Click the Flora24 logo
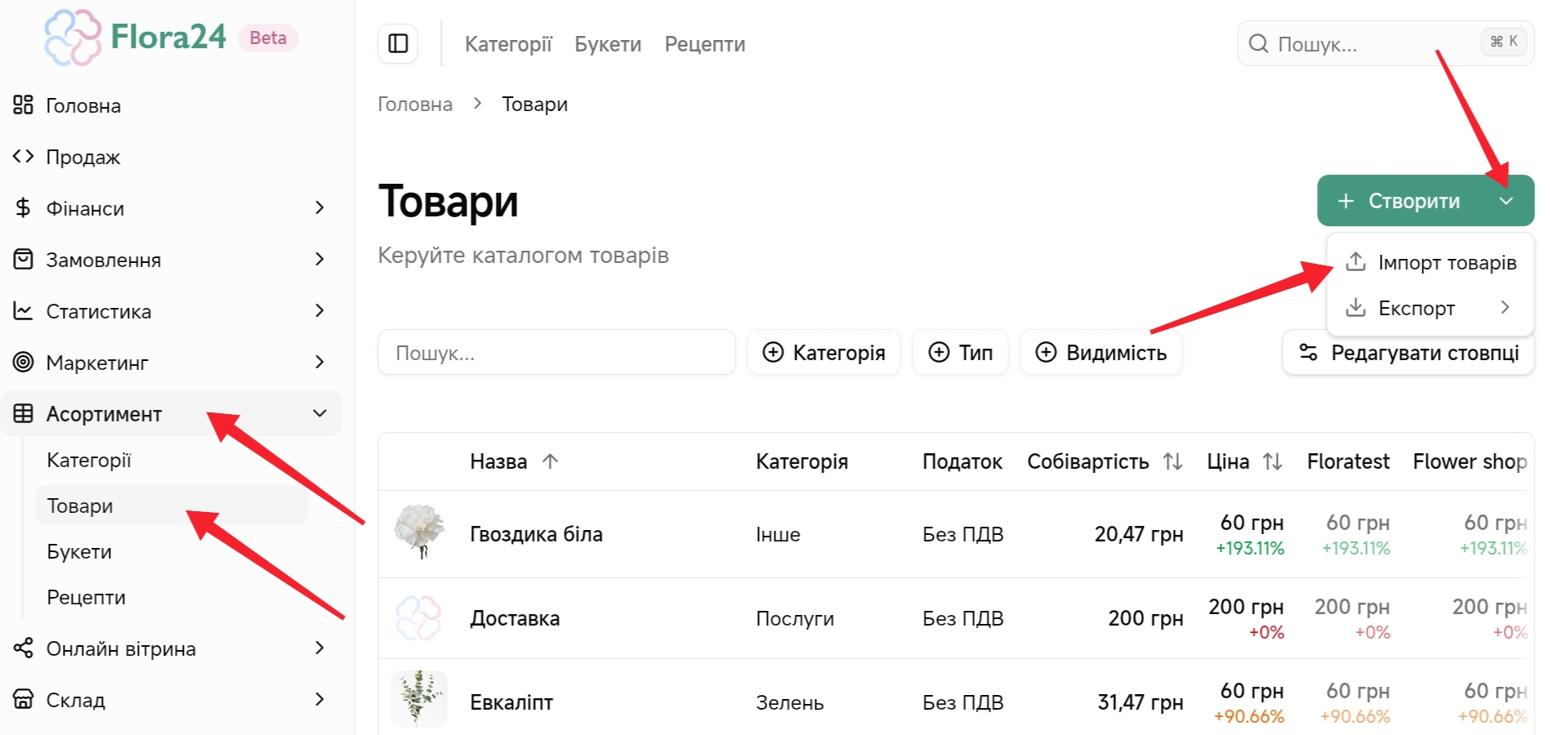1550x735 pixels. tap(136, 38)
